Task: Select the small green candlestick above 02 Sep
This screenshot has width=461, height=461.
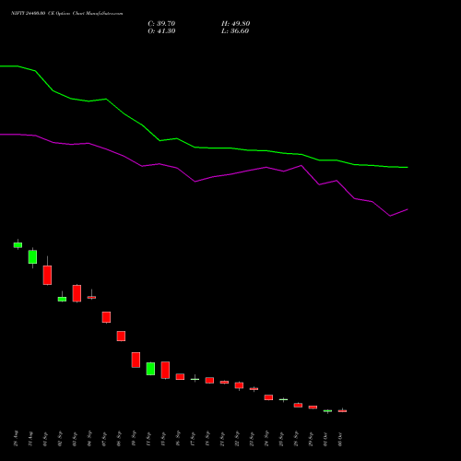Action: (x=62, y=299)
